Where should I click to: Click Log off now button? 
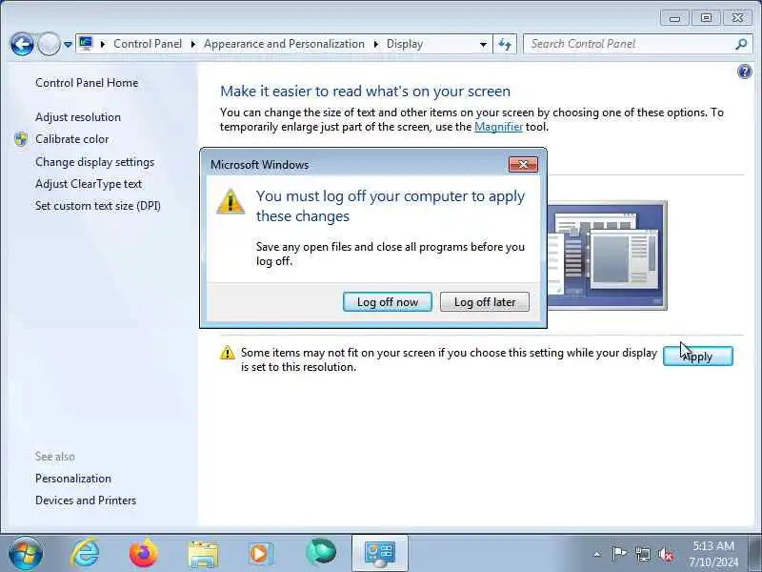[x=388, y=302]
